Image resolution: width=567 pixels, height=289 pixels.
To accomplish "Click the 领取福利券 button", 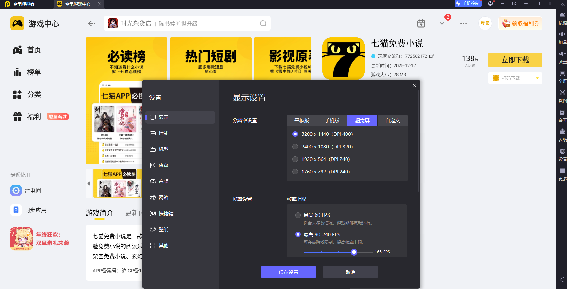I will (520, 23).
